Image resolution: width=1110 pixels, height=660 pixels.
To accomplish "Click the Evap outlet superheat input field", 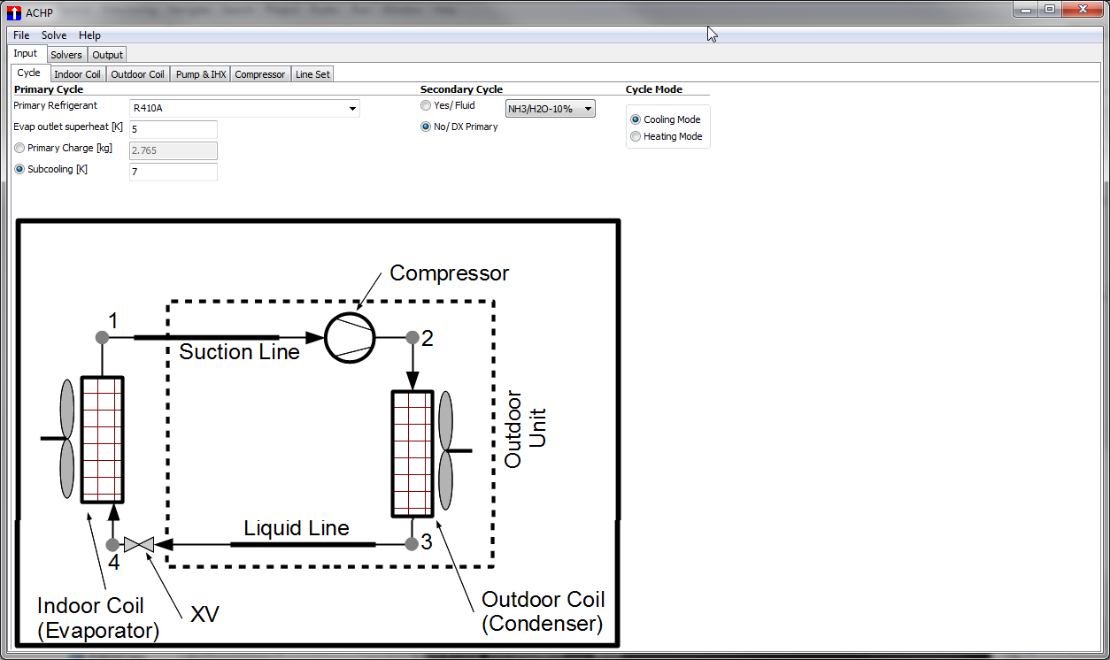I will pos(173,129).
